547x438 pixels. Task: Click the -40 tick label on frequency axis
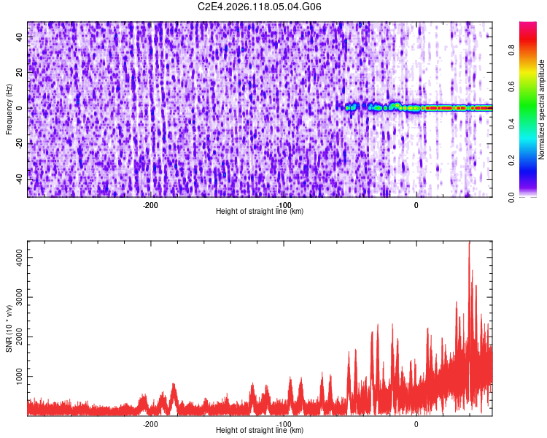[20, 179]
